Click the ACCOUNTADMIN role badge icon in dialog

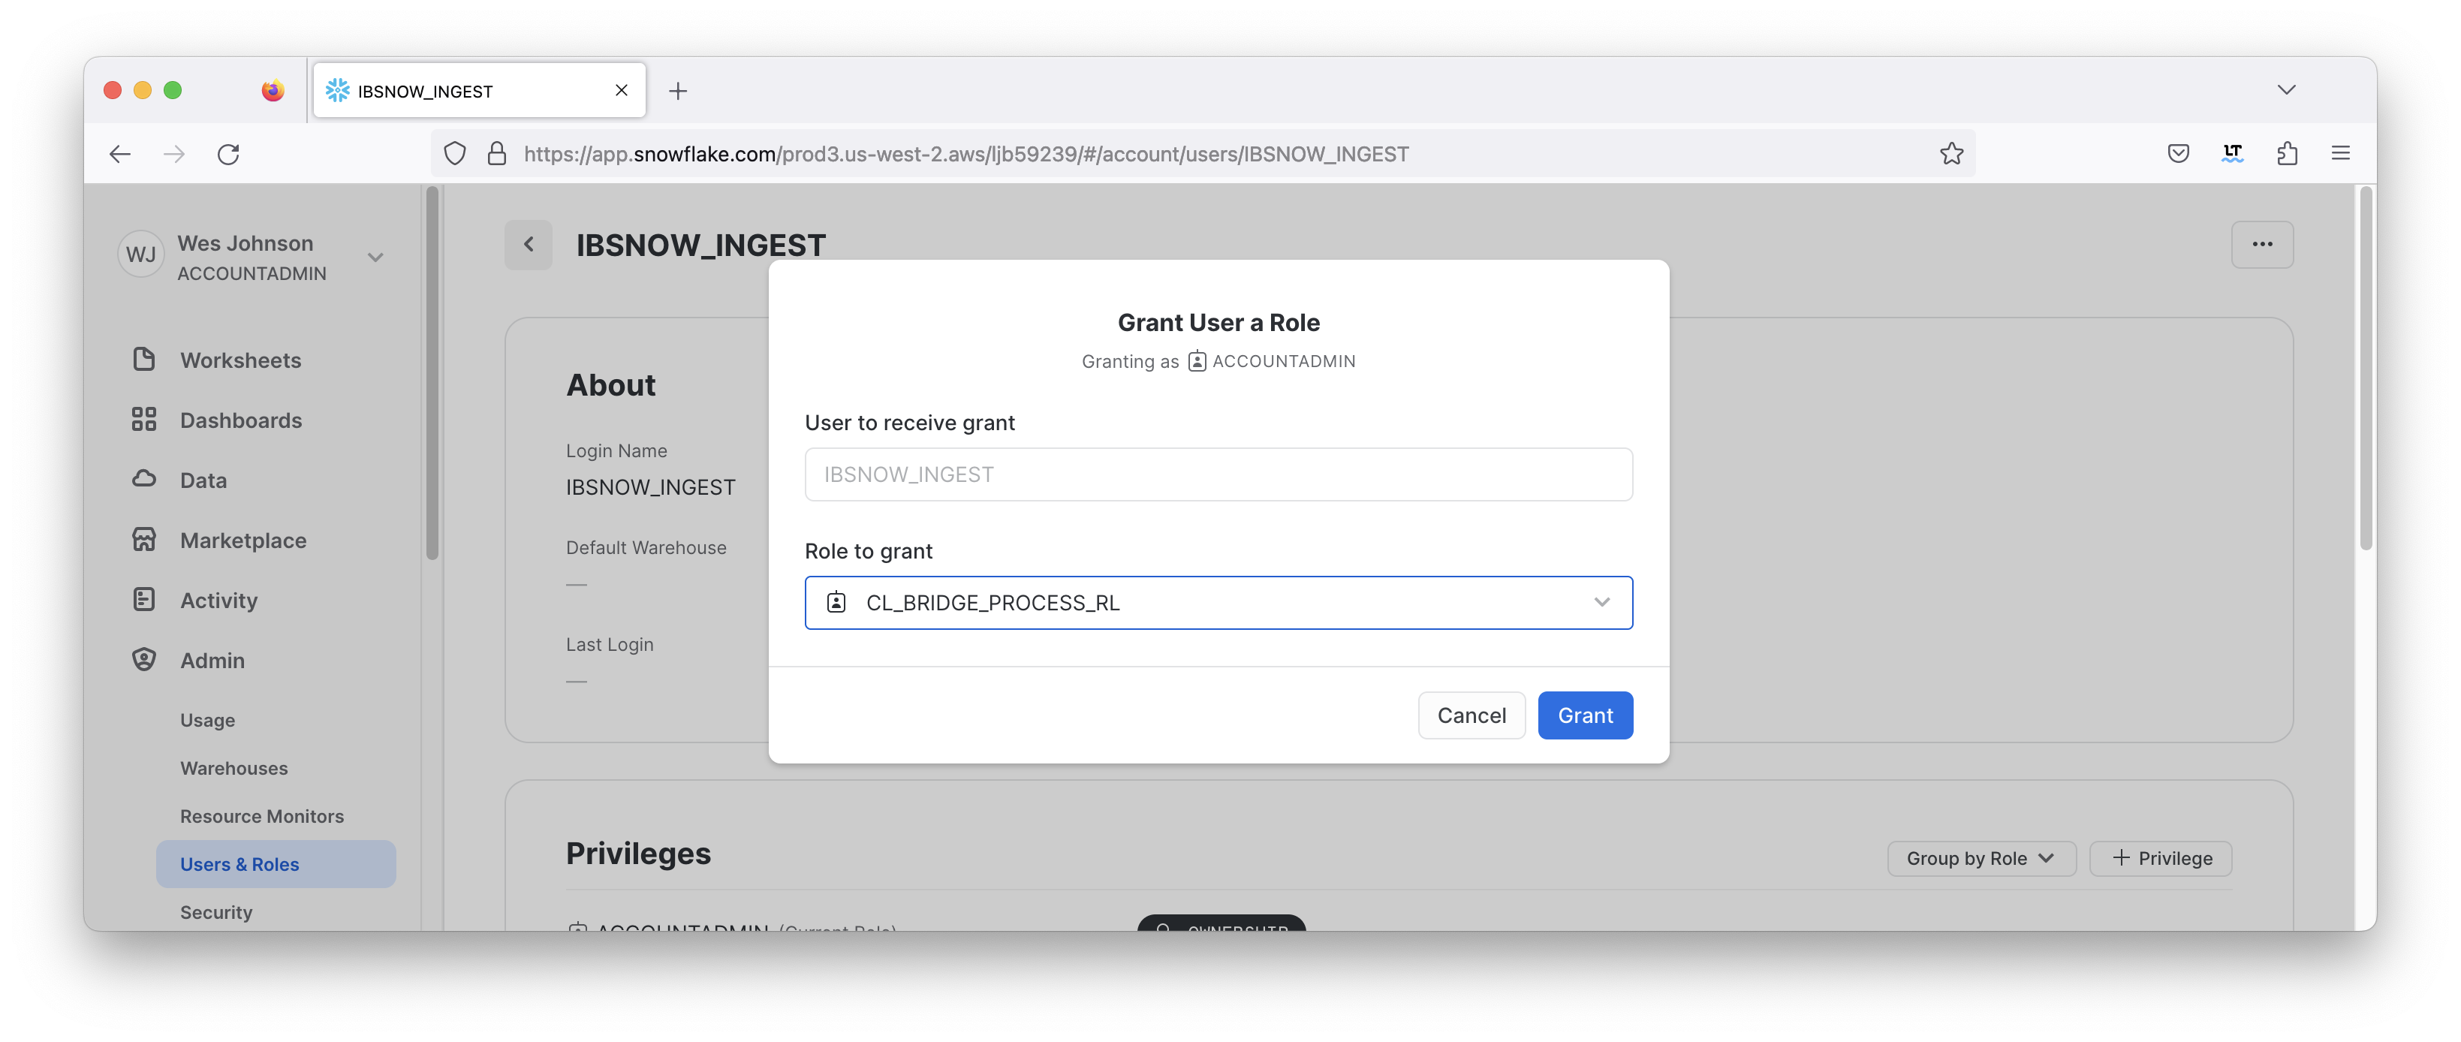1196,361
